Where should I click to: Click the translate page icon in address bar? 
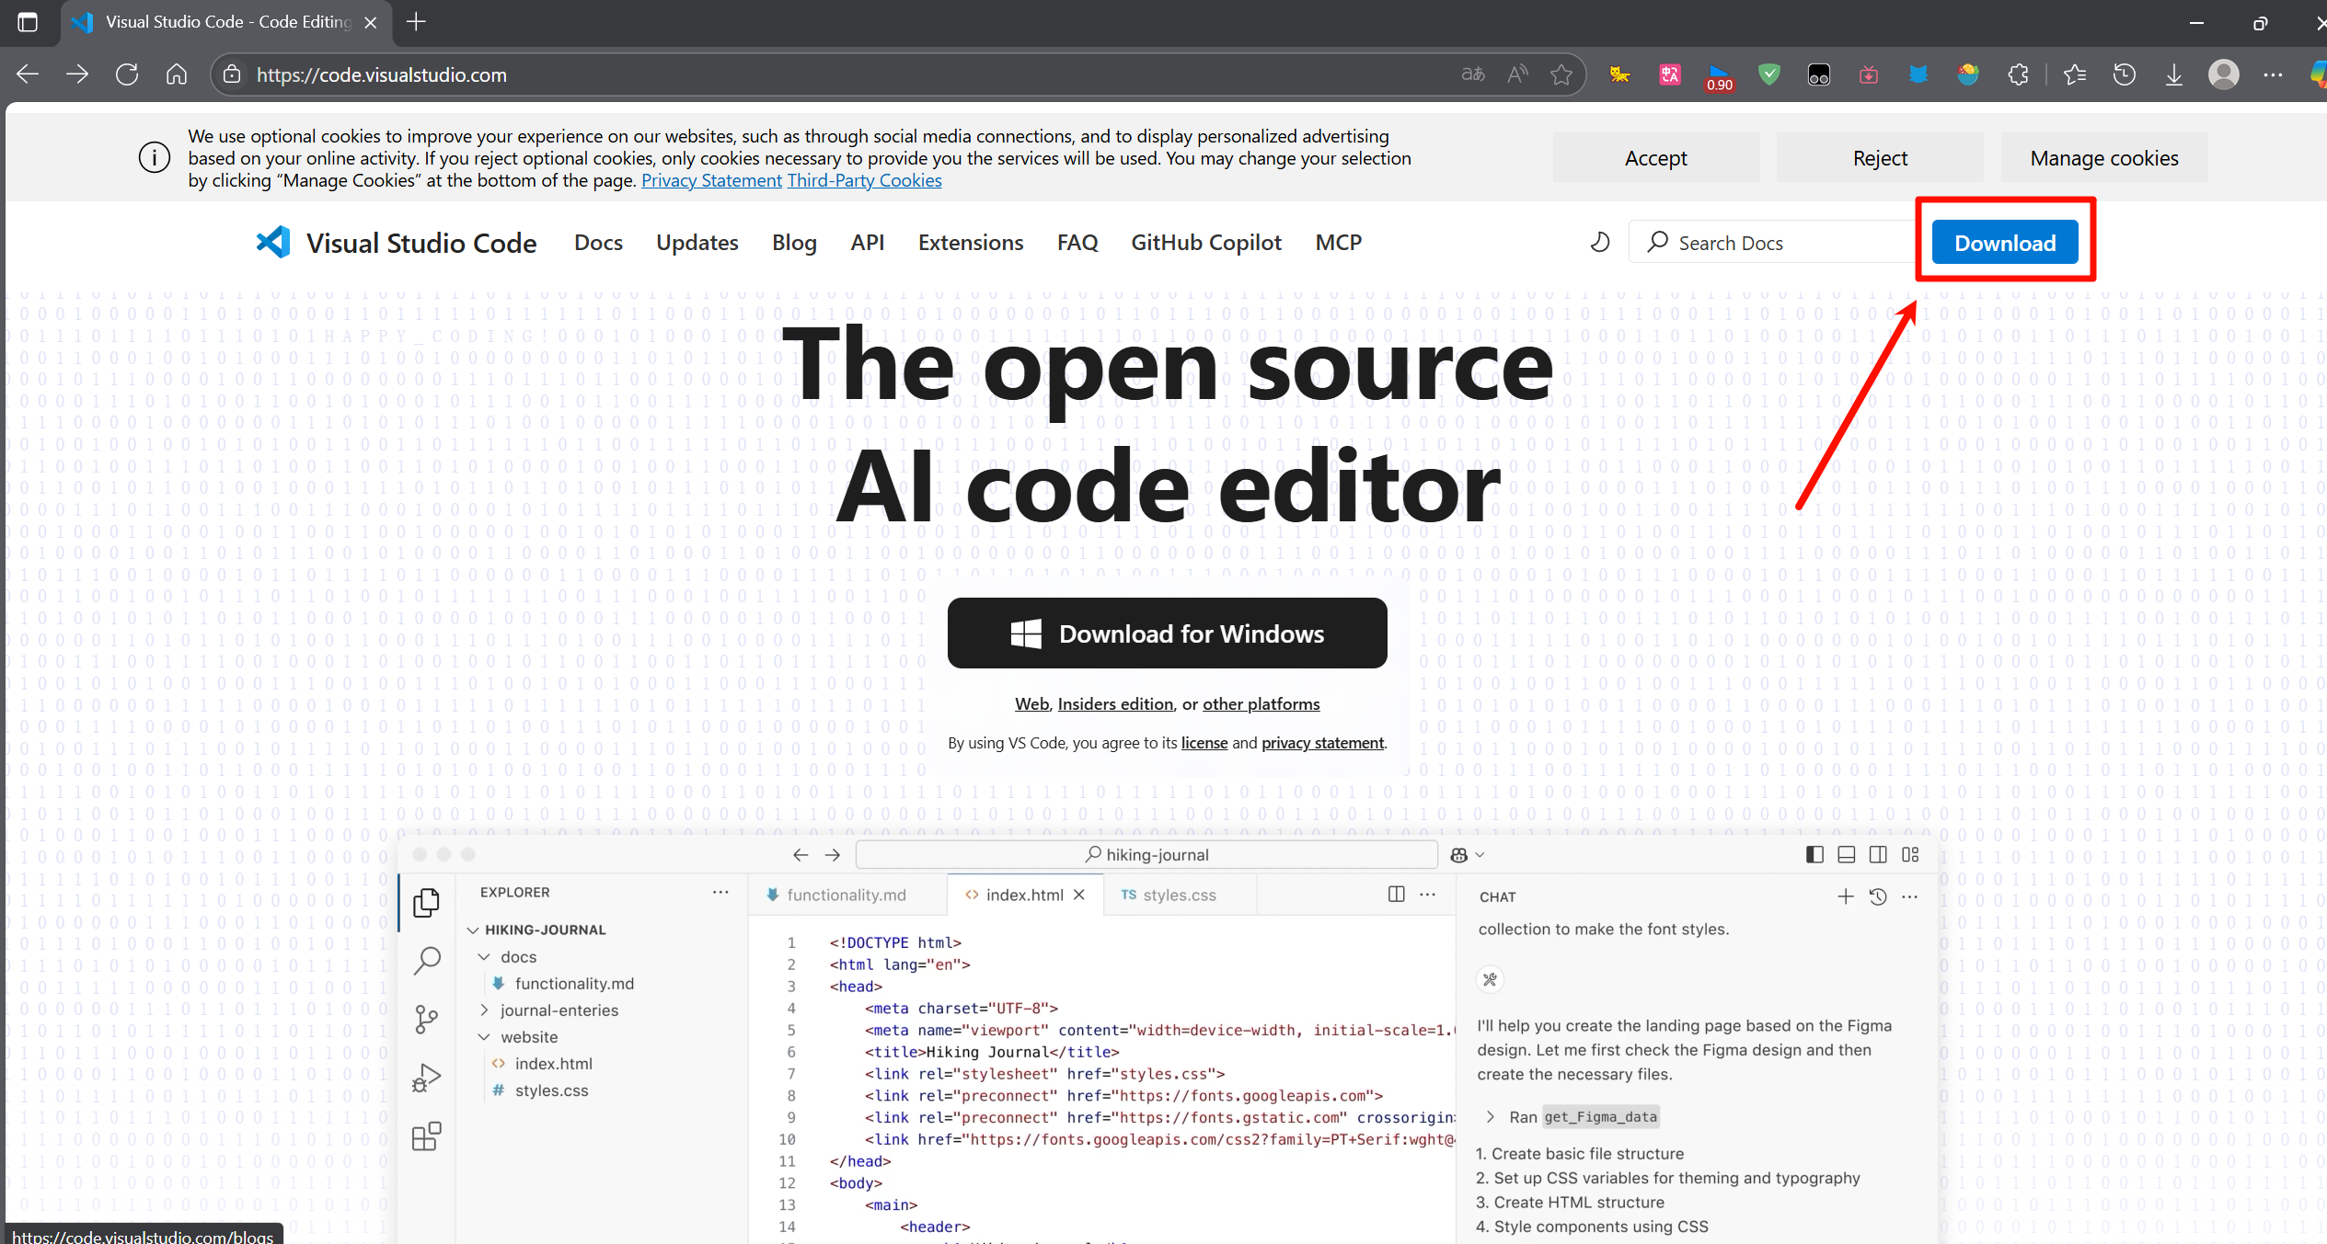[x=1473, y=74]
